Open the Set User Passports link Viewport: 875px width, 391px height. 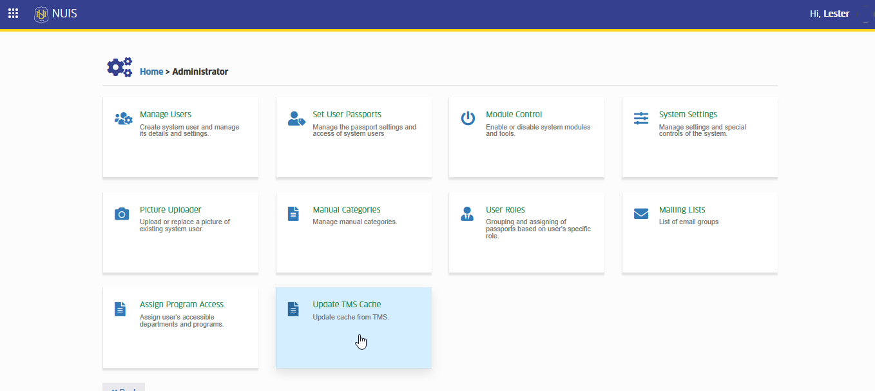pyautogui.click(x=347, y=115)
